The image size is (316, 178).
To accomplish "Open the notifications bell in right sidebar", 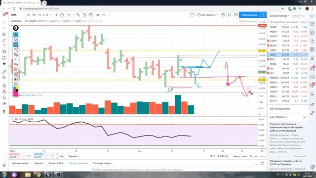I will click(x=312, y=93).
